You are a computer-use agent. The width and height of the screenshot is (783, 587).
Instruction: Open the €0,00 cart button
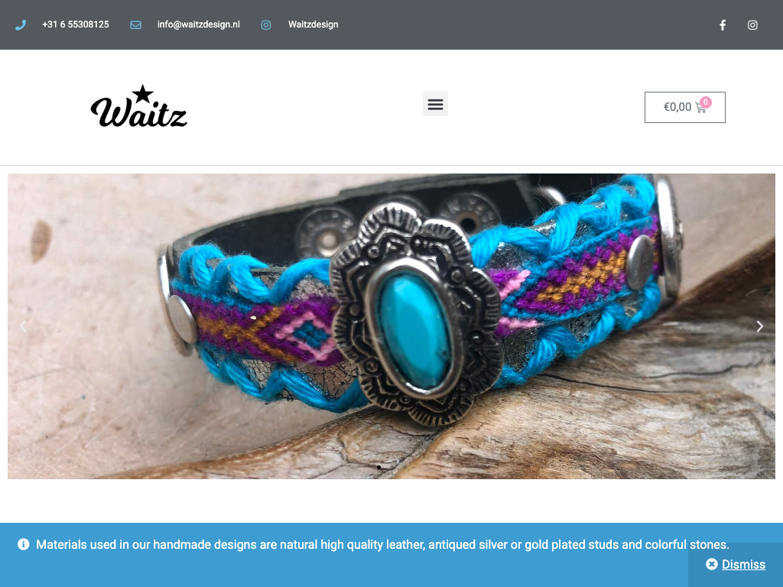[684, 107]
